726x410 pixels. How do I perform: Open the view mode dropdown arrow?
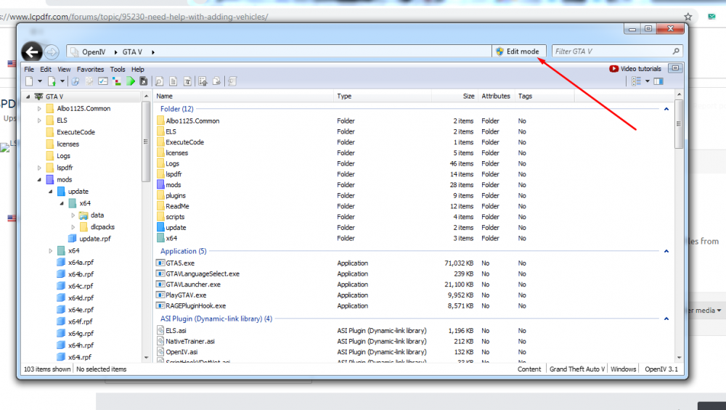[648, 81]
